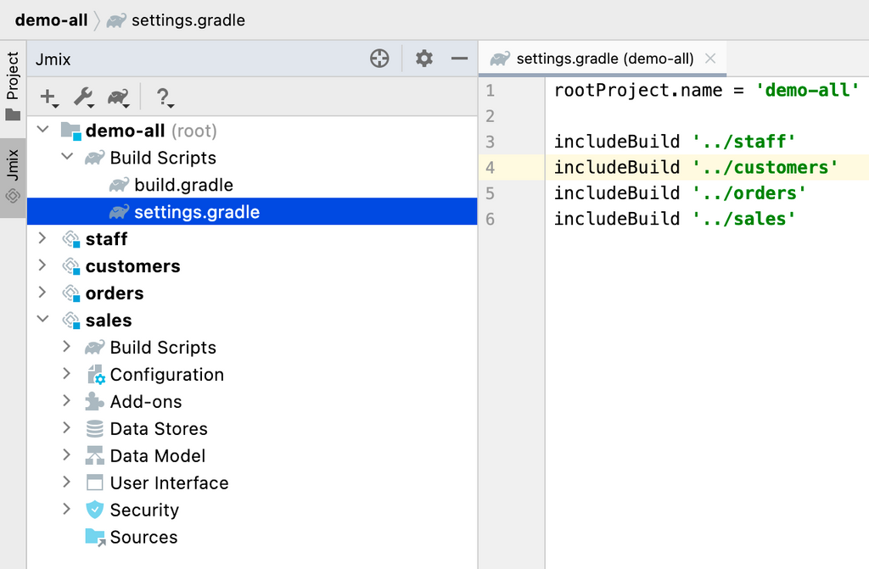The height and width of the screenshot is (569, 869).
Task: Collapse the demo-all root node
Action: pos(42,131)
